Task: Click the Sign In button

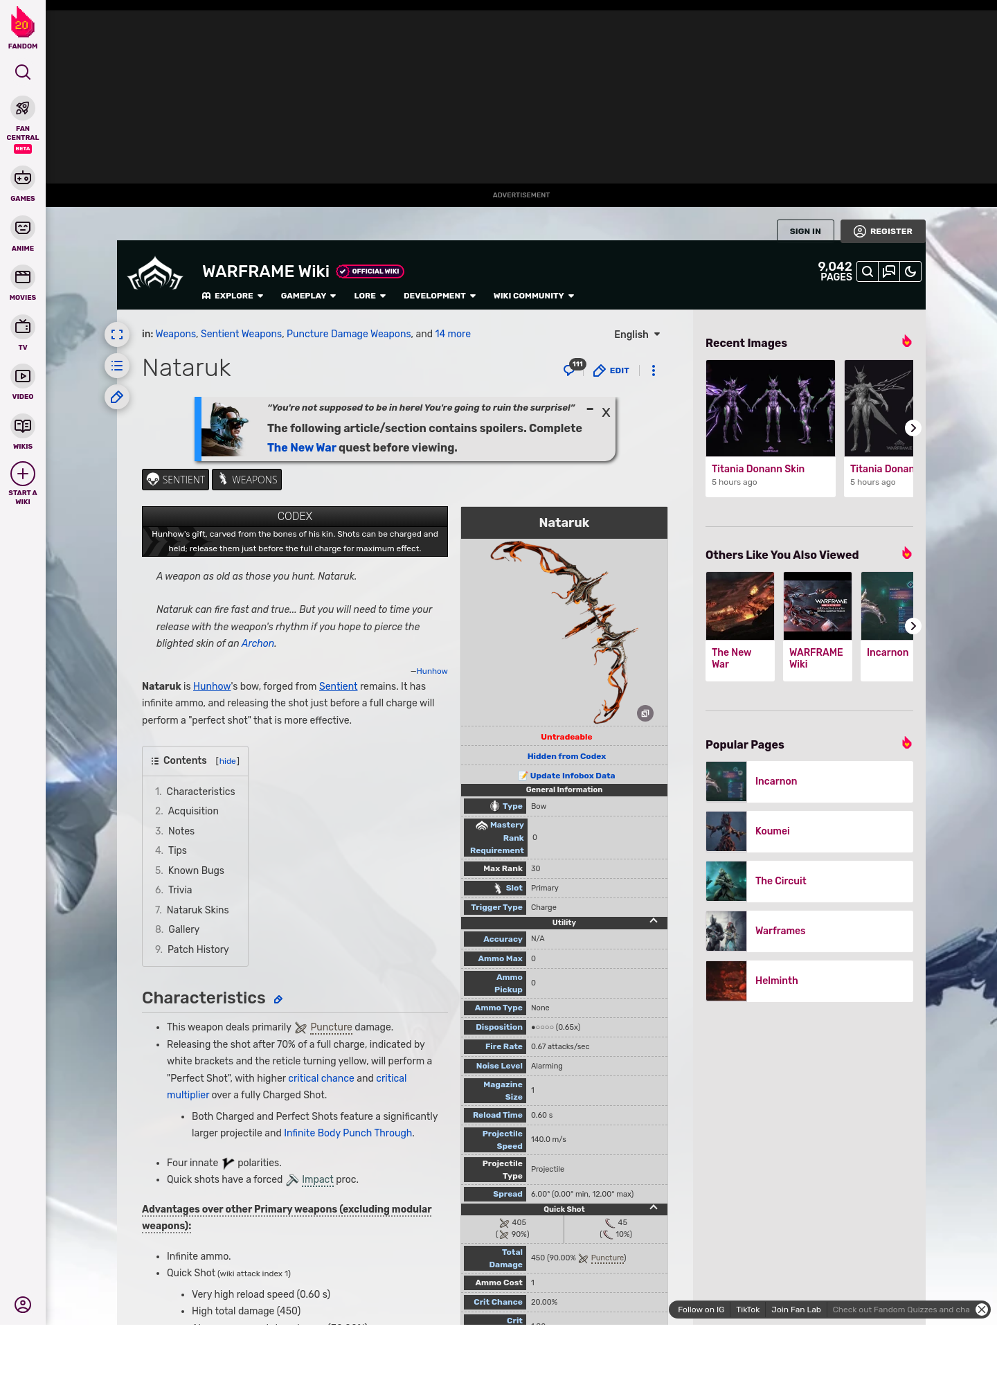Action: [805, 231]
